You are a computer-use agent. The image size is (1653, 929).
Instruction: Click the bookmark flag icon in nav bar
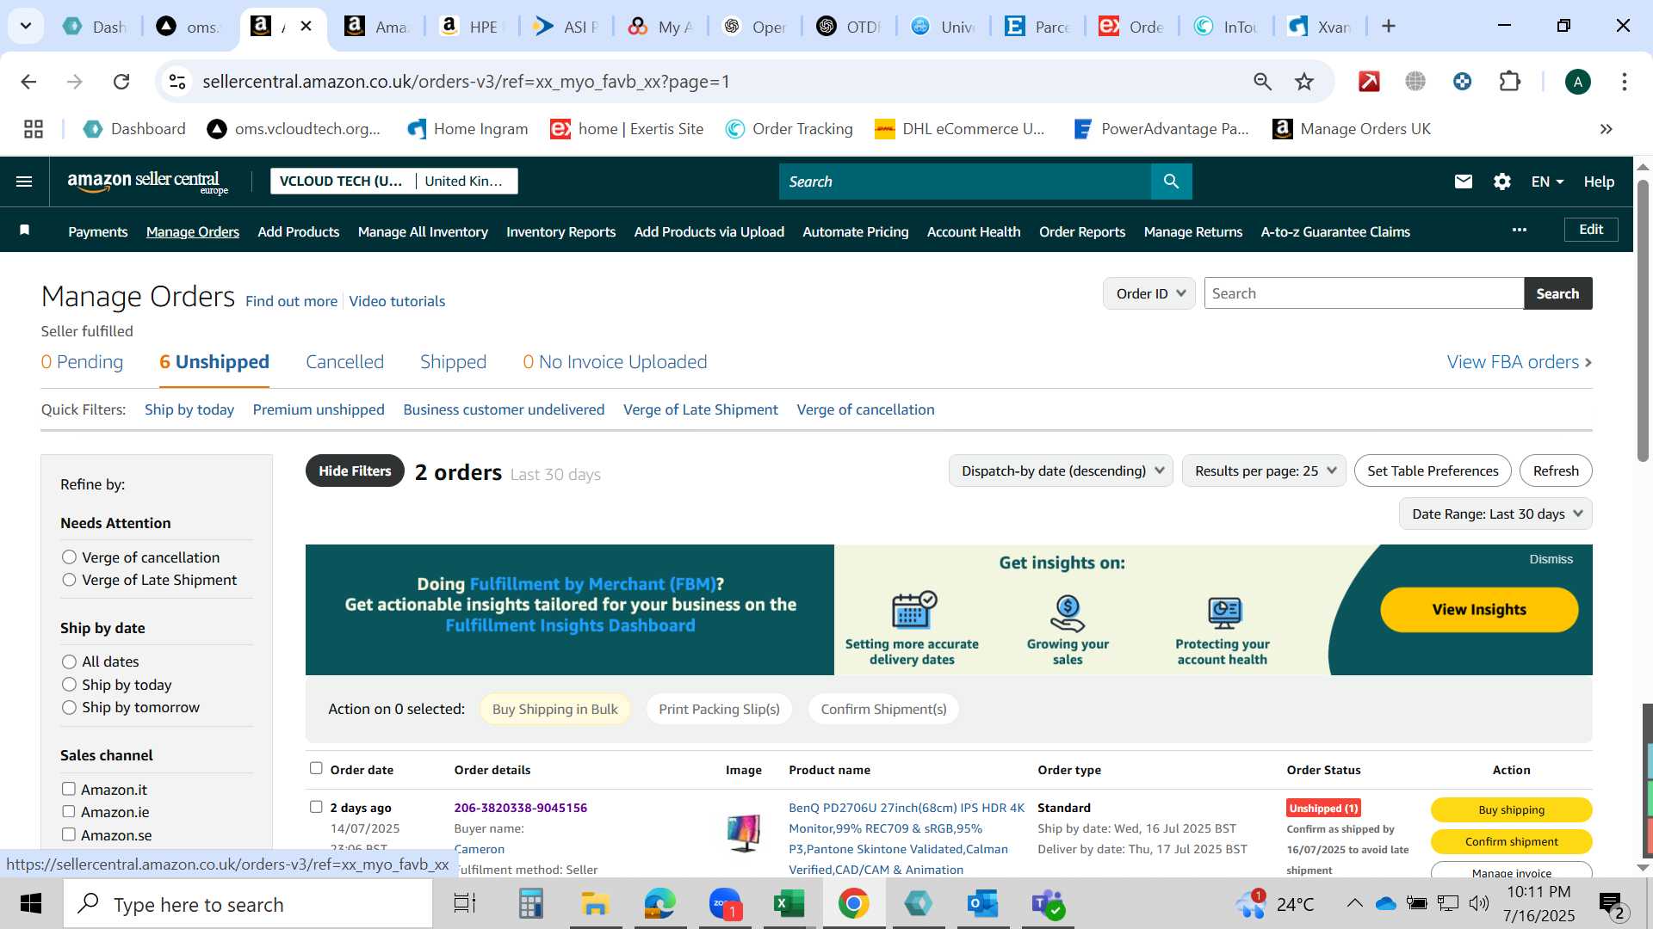(x=25, y=230)
